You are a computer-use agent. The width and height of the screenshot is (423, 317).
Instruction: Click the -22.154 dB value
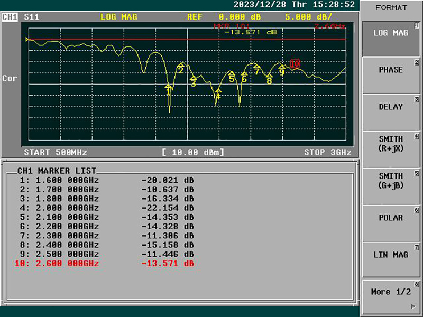pos(168,208)
